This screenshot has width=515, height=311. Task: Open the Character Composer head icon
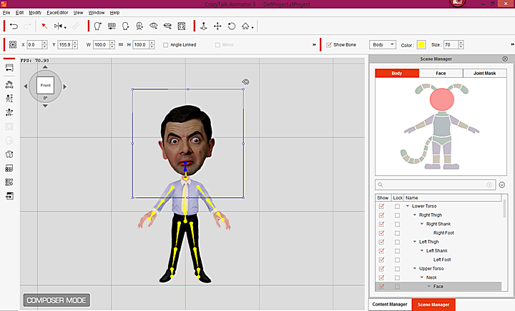click(x=98, y=26)
